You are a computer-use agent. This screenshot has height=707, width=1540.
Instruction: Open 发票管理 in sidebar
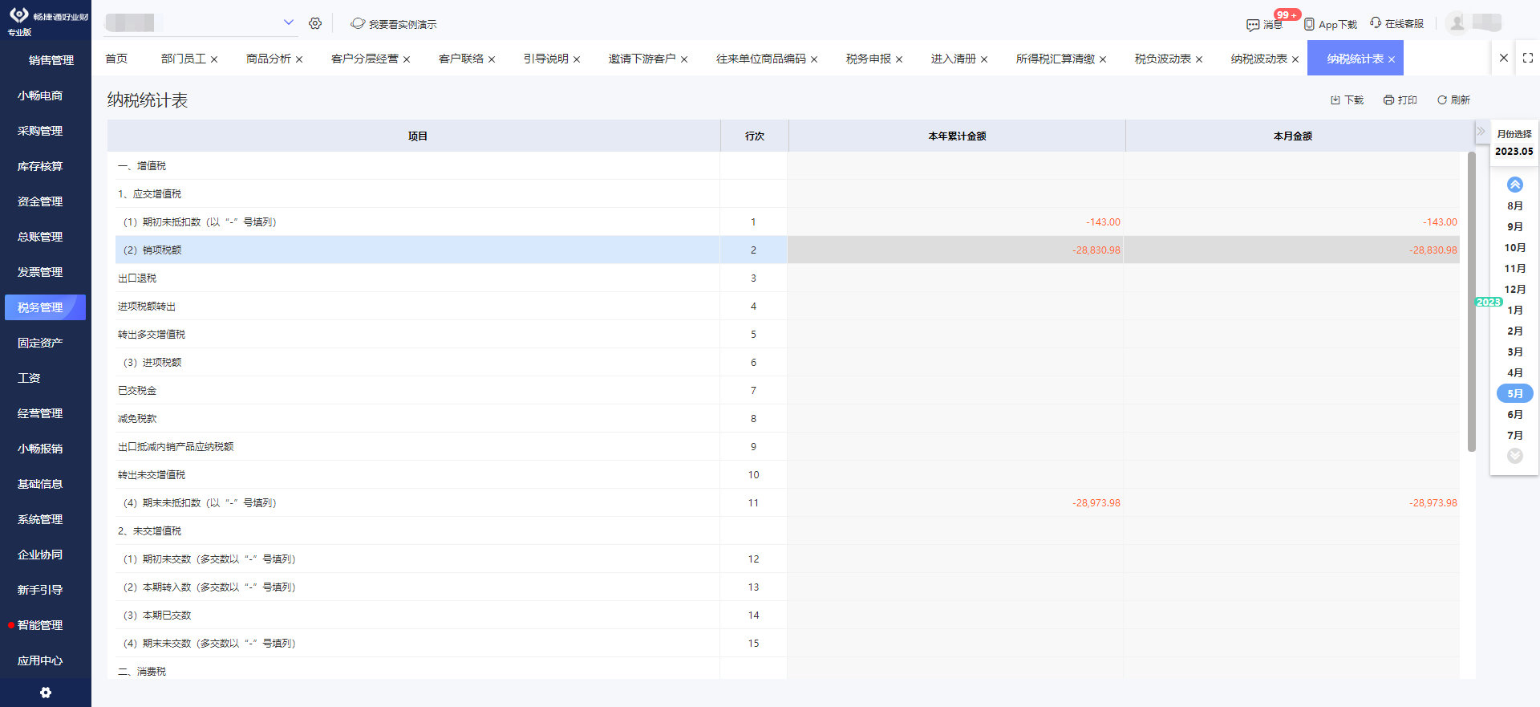pos(40,272)
